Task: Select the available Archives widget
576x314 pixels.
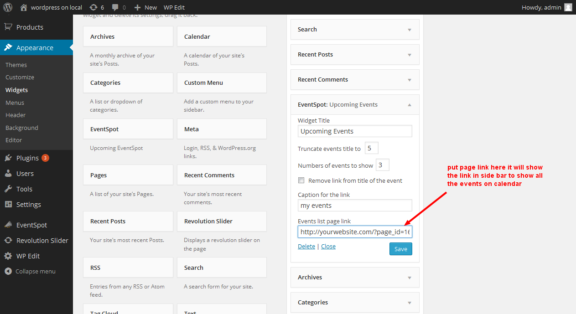Action: pyautogui.click(x=128, y=36)
